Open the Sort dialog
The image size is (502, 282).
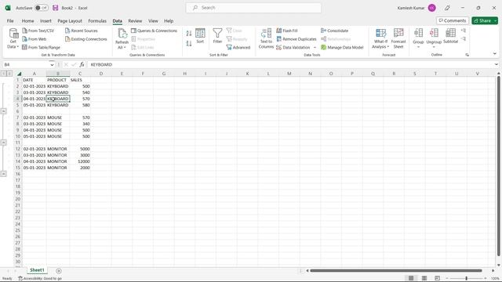[x=200, y=36]
